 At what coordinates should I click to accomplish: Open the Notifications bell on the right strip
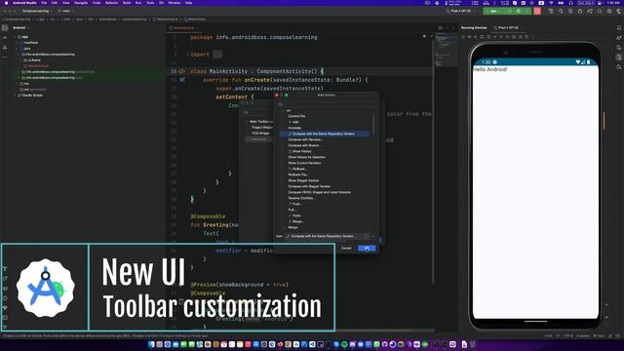point(619,28)
